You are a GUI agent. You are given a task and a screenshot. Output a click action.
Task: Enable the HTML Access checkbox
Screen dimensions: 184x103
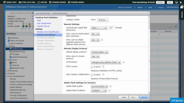[92, 67]
